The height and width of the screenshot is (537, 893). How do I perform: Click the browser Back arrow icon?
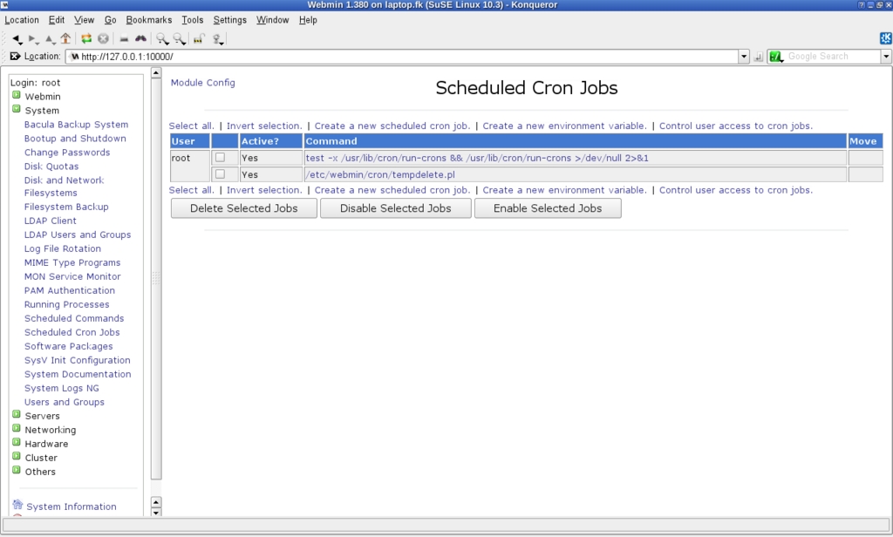(16, 38)
